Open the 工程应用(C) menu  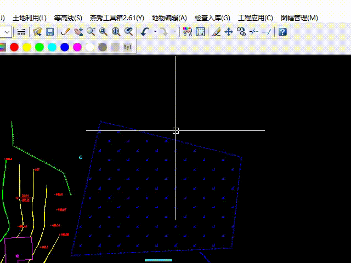256,18
